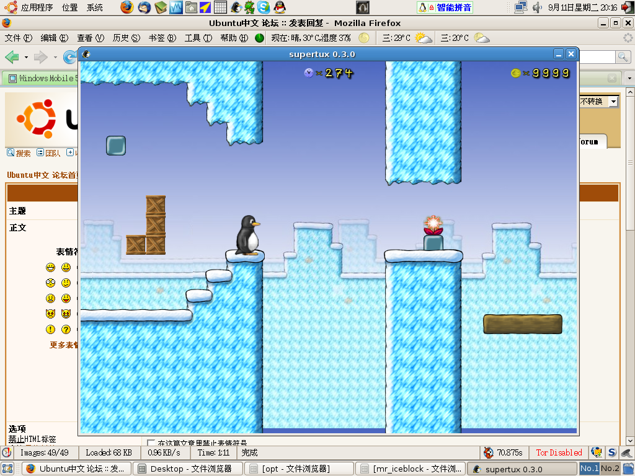Viewport: 635px width, 476px height.
Task: Click the current weather moon icon
Action: point(363,38)
